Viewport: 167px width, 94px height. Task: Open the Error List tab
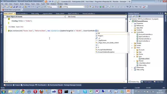tap(8, 85)
